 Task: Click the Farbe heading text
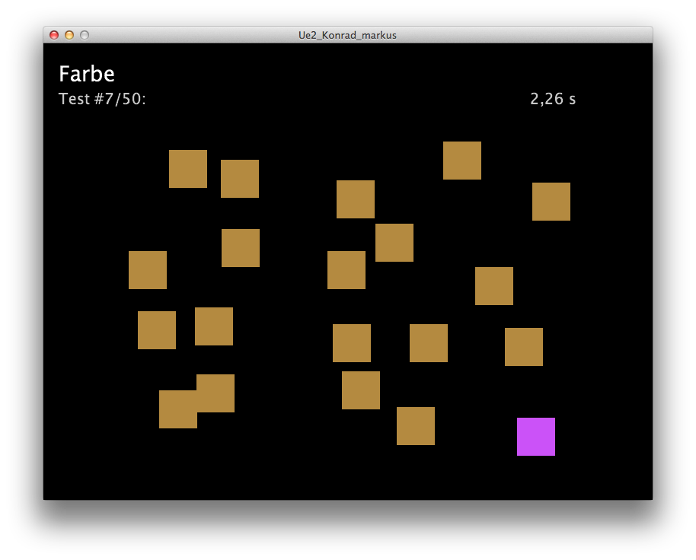coord(86,74)
